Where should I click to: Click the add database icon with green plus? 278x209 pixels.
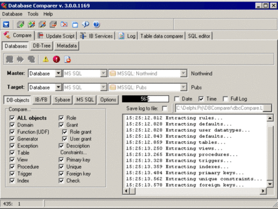pyautogui.click(x=20, y=24)
